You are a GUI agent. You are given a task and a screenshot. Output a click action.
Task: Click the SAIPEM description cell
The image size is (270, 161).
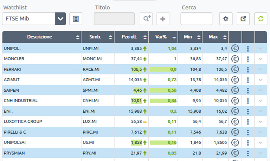[42, 90]
